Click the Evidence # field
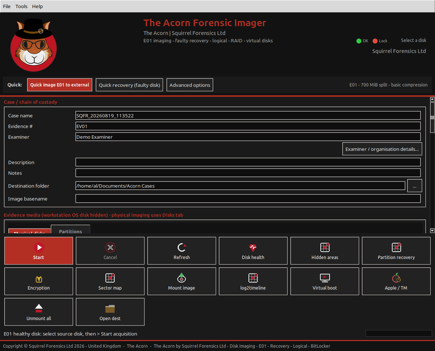435x351 pixels. tap(248, 126)
